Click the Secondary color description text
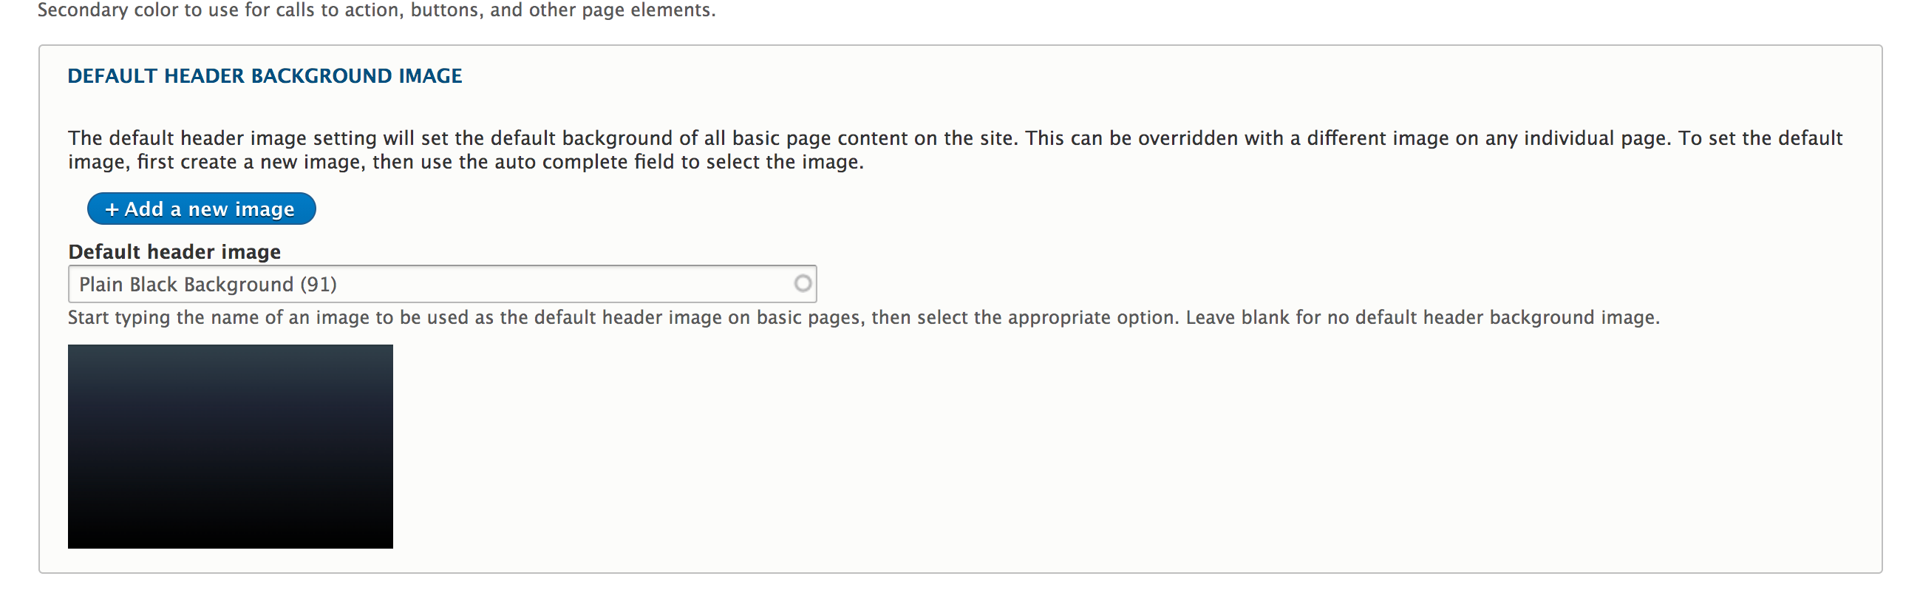The image size is (1920, 593). tap(376, 10)
